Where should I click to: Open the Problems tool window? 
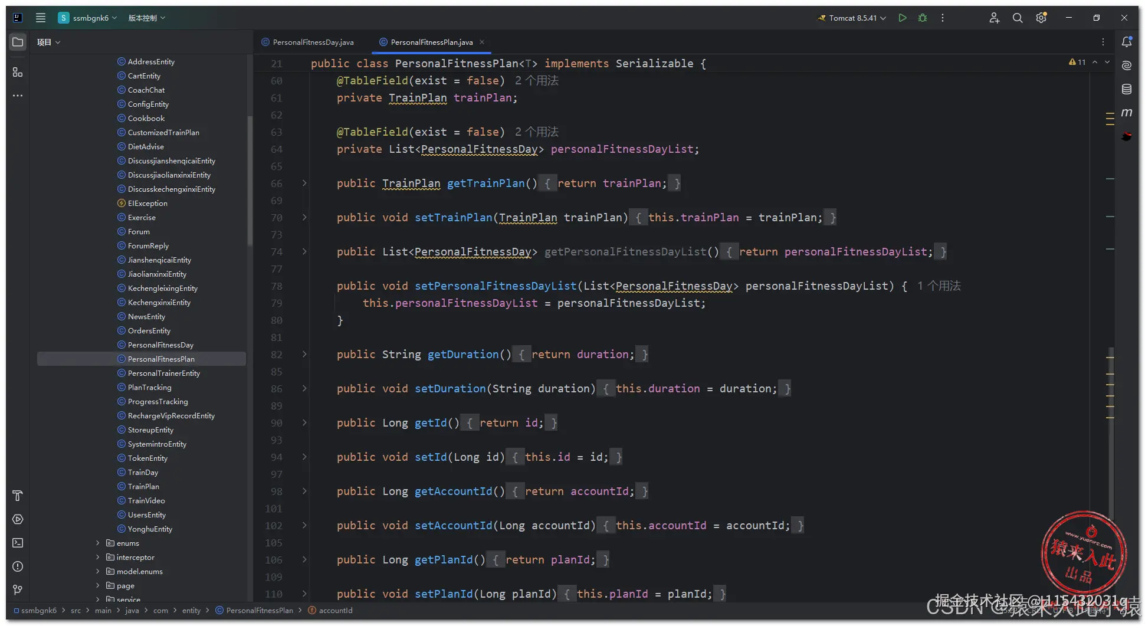[x=18, y=566]
